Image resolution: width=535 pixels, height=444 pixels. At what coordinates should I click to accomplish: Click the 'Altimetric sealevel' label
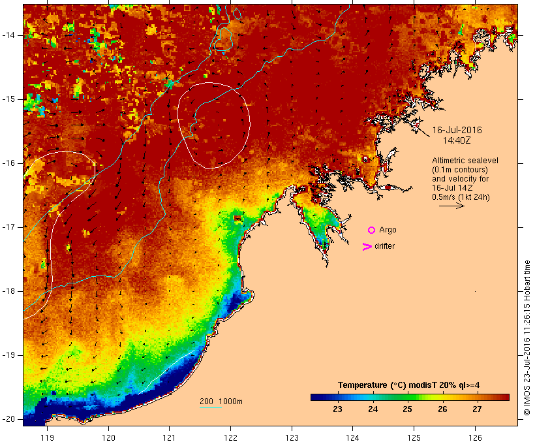pos(465,161)
